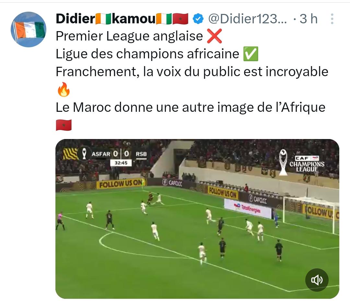Click the Ivory Coast flag after Didier

pyautogui.click(x=104, y=19)
